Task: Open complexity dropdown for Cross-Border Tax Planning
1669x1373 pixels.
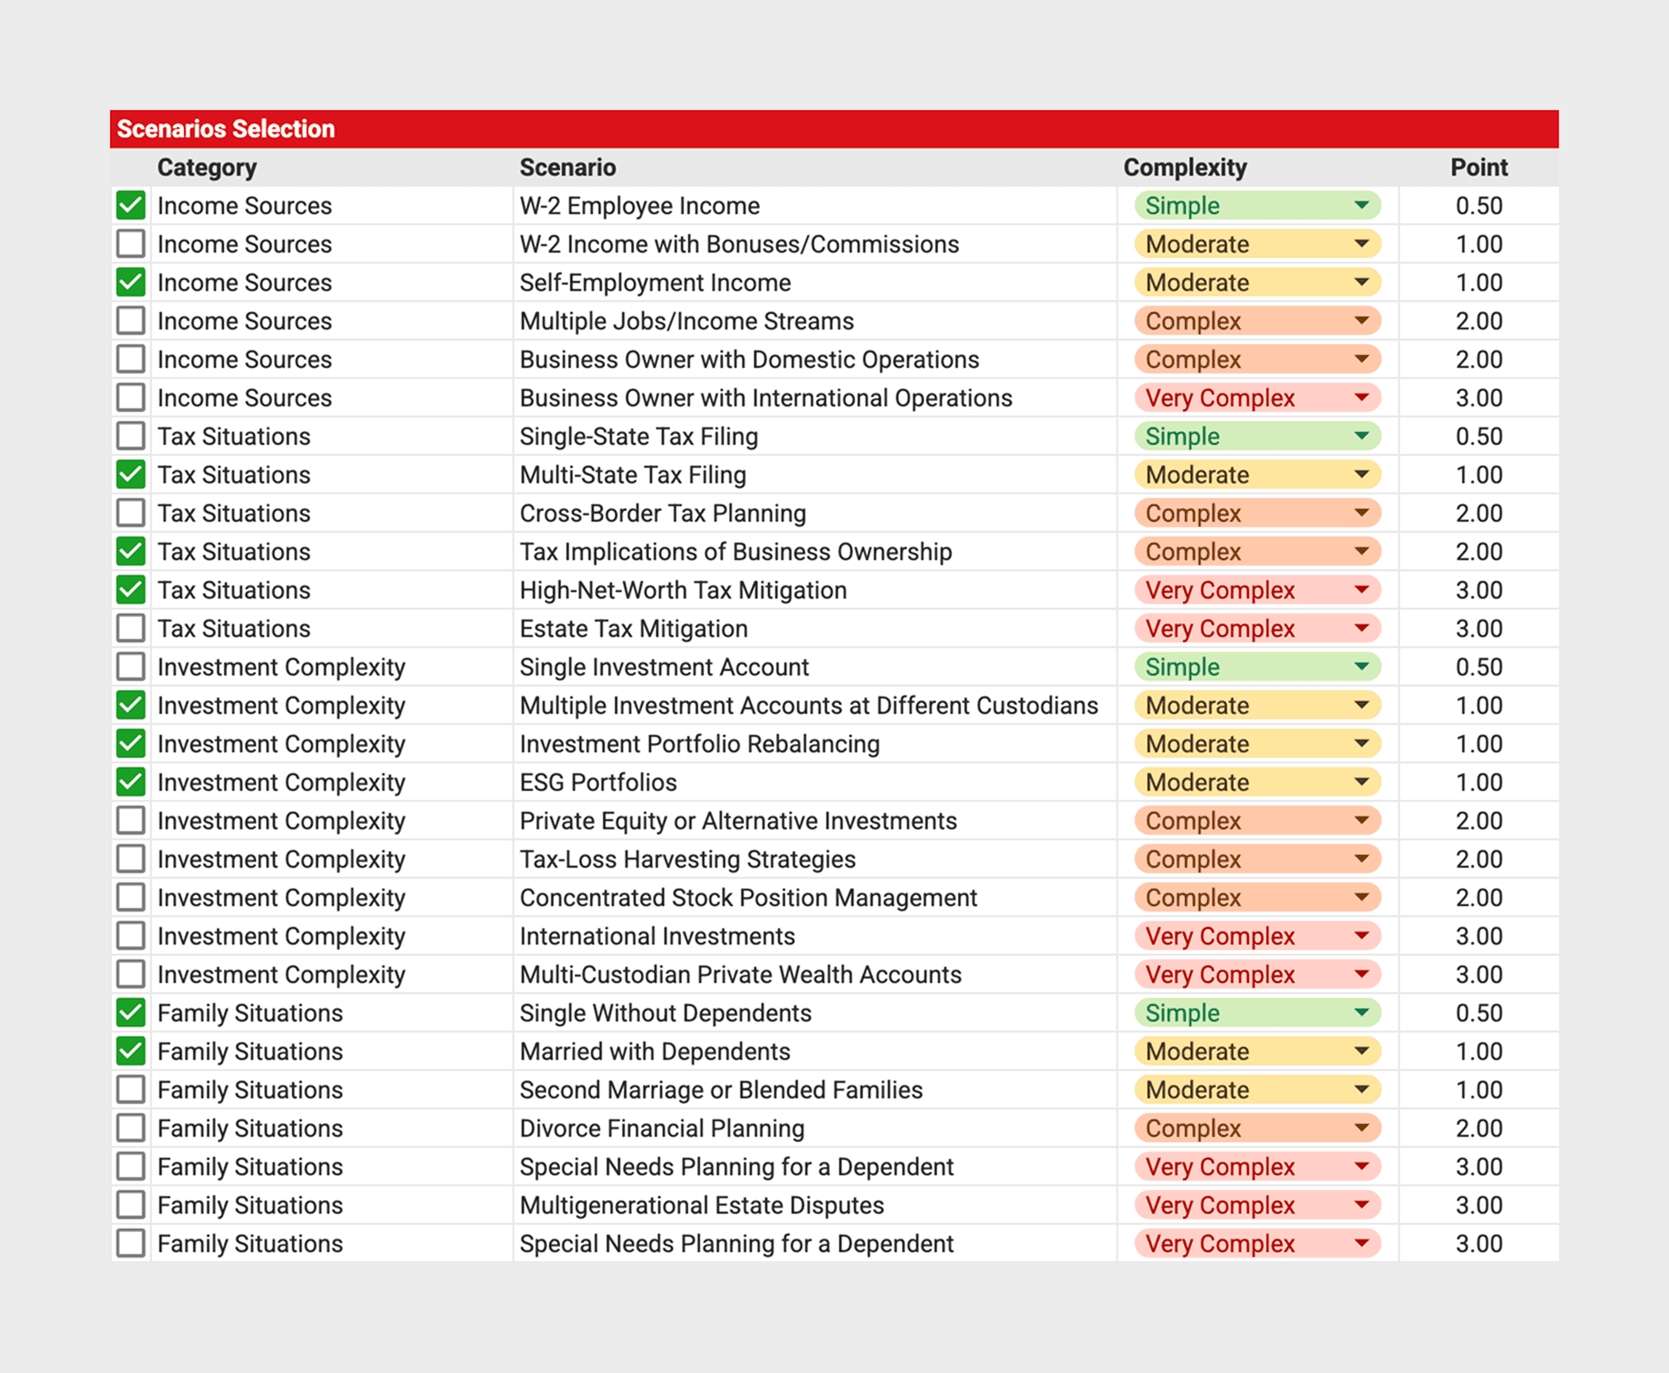Action: coord(1257,514)
